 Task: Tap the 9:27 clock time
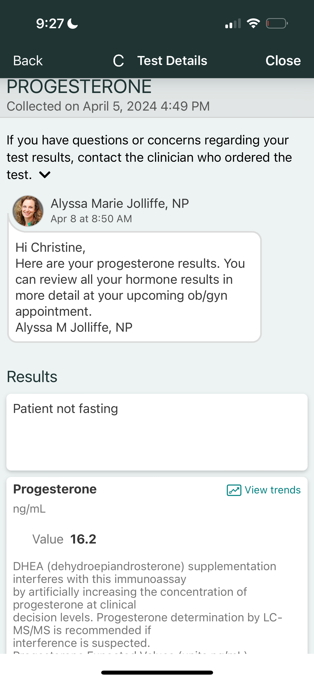coord(50,23)
